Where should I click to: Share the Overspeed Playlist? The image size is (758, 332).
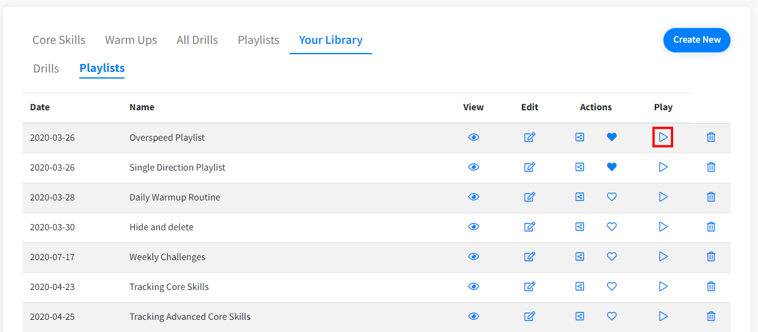point(580,137)
